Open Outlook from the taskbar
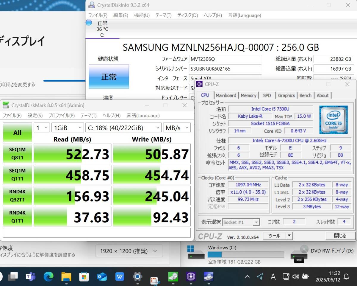This screenshot has width=357, height=286. 102,277
